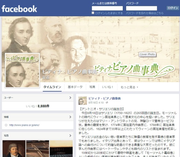Click the ログイン button
The height and width of the screenshot is (157, 180).
(173, 8)
